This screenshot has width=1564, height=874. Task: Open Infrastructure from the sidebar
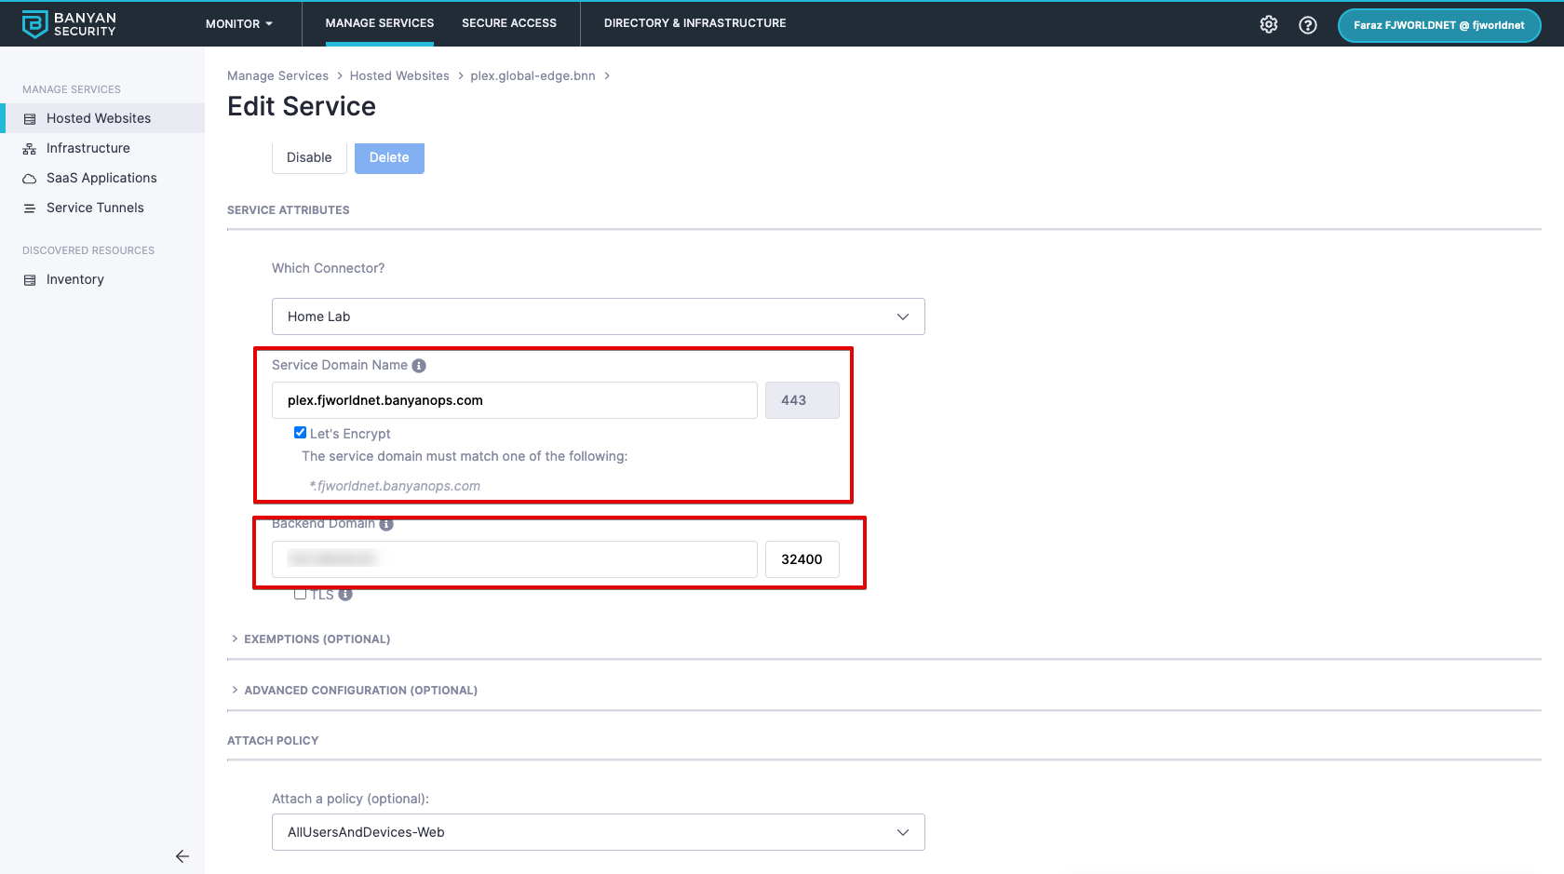point(88,148)
